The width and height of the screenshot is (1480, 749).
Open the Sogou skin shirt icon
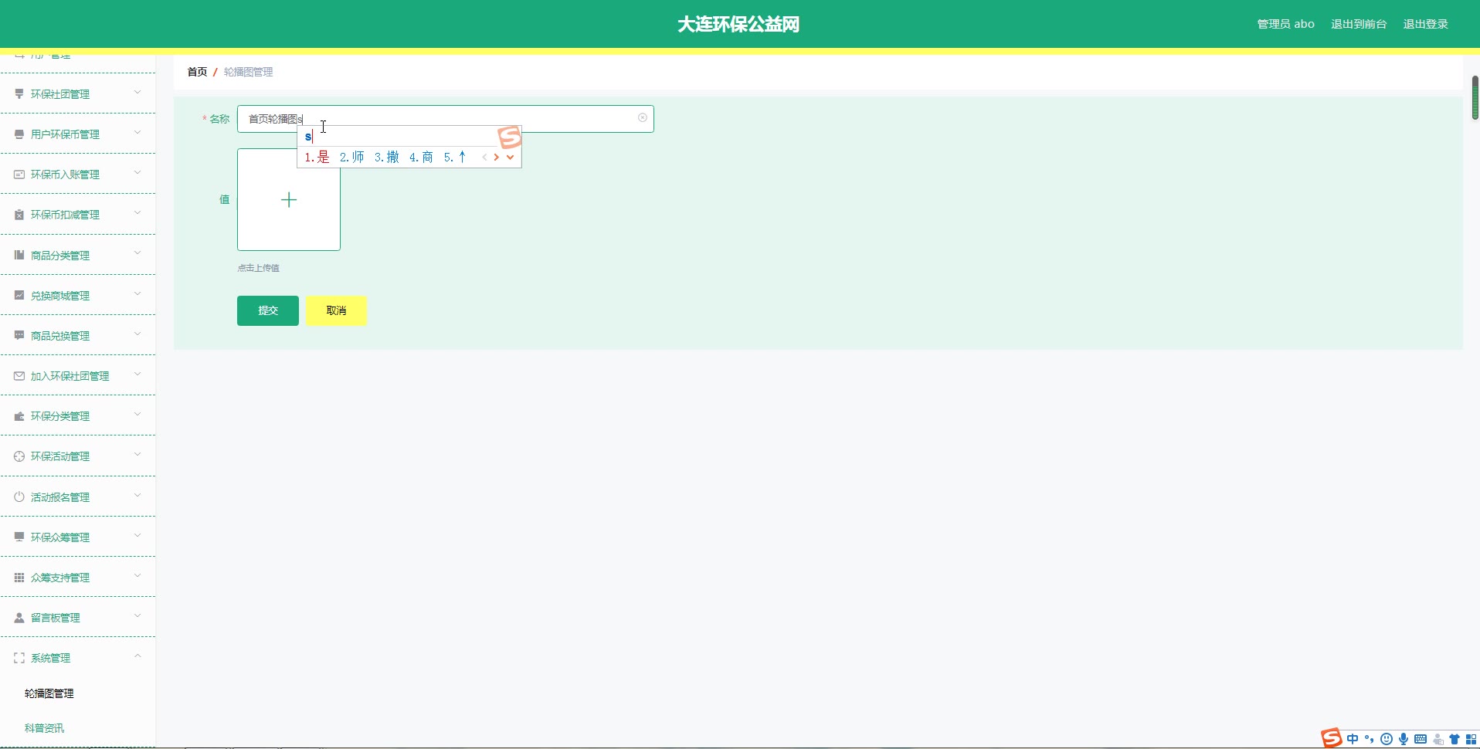point(1455,739)
